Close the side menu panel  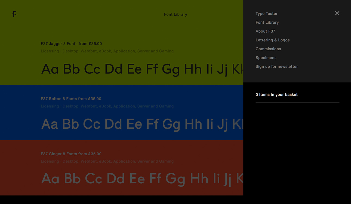click(337, 13)
